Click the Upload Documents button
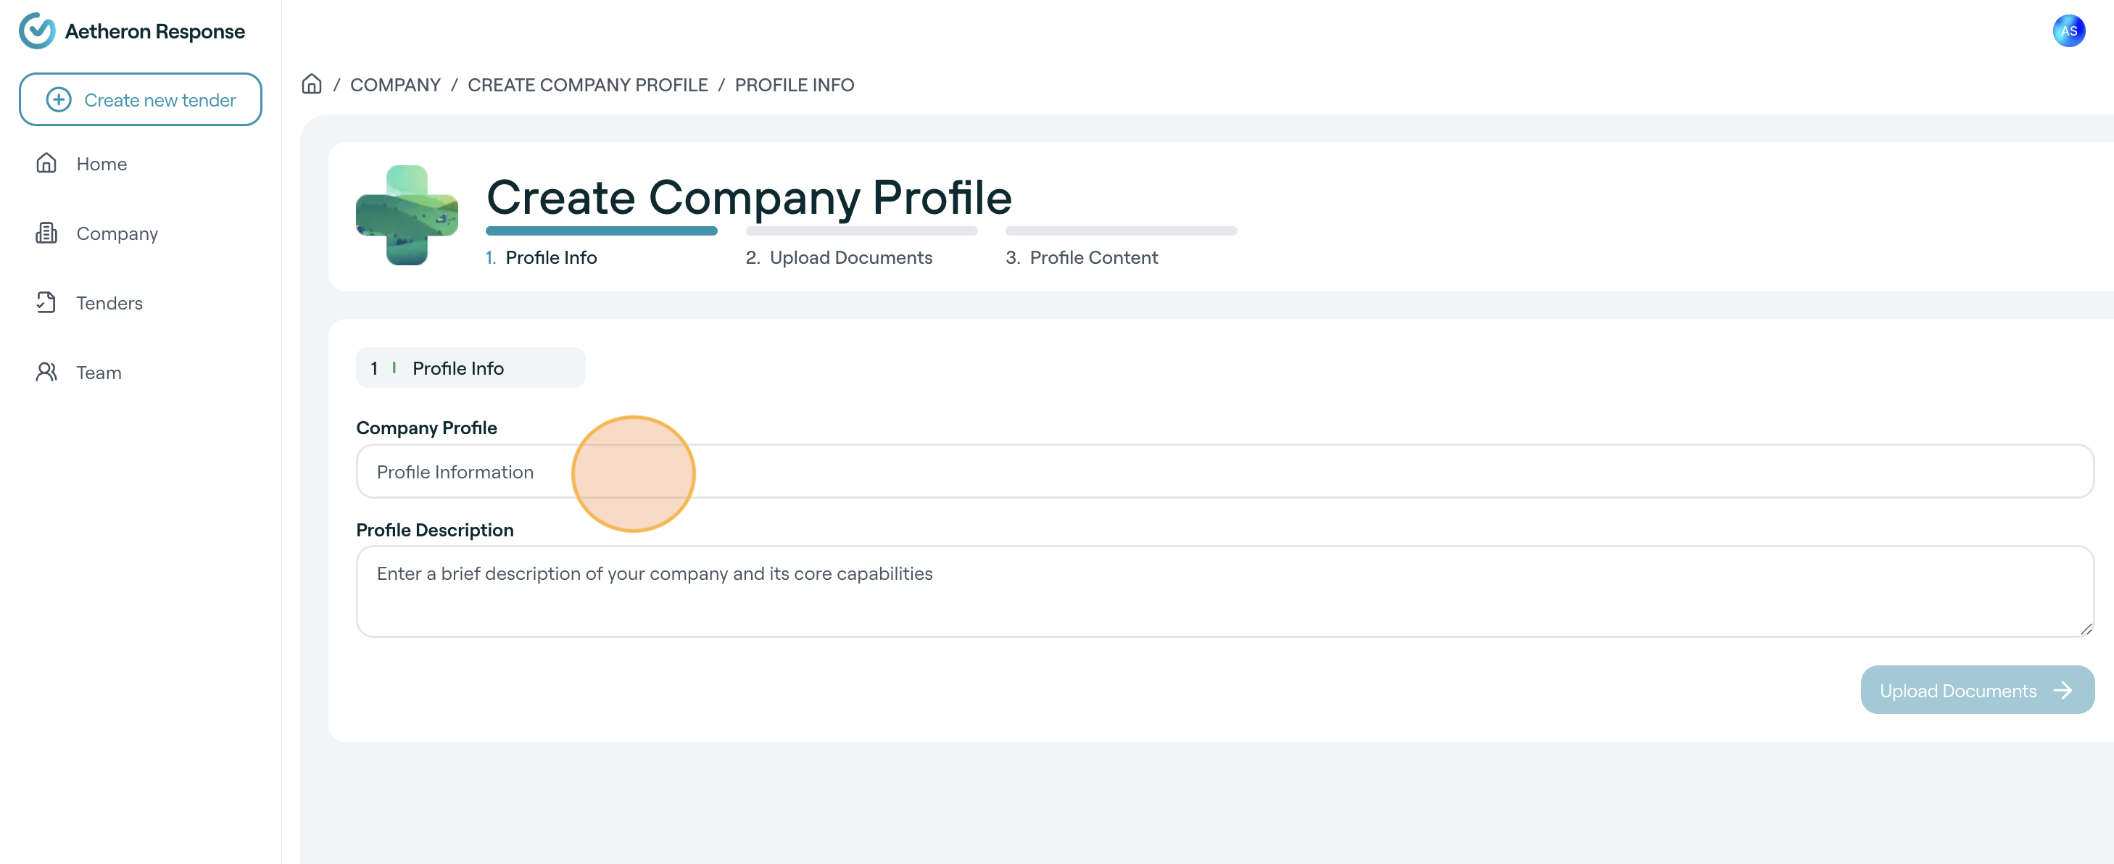The image size is (2114, 864). pyautogui.click(x=1977, y=690)
